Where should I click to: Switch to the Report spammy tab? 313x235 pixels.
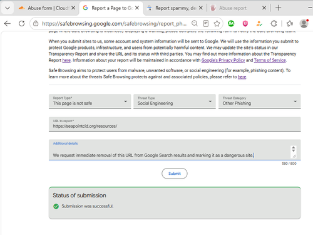175,8
